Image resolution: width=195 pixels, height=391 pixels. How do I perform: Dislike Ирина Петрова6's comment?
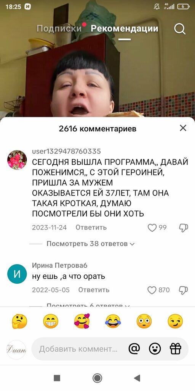coord(184,290)
